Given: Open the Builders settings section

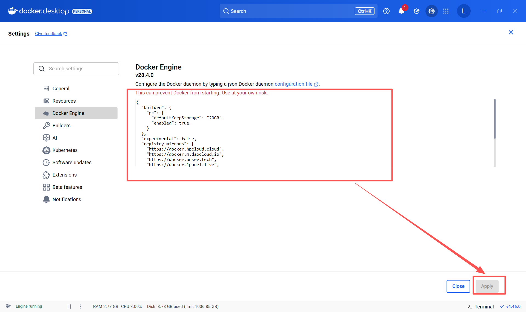Looking at the screenshot, I should tap(76, 125).
